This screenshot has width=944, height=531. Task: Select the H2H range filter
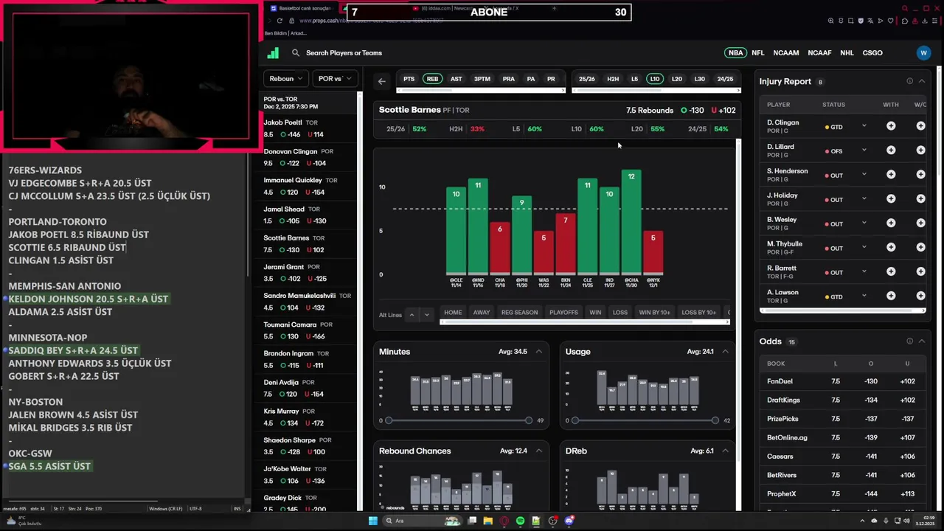tap(613, 79)
